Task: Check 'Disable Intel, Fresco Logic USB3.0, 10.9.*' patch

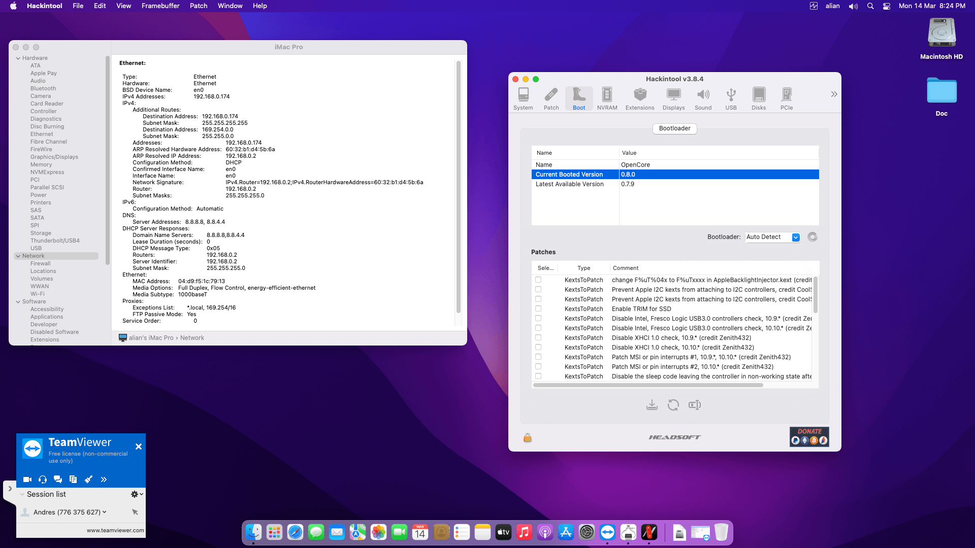Action: [x=538, y=319]
